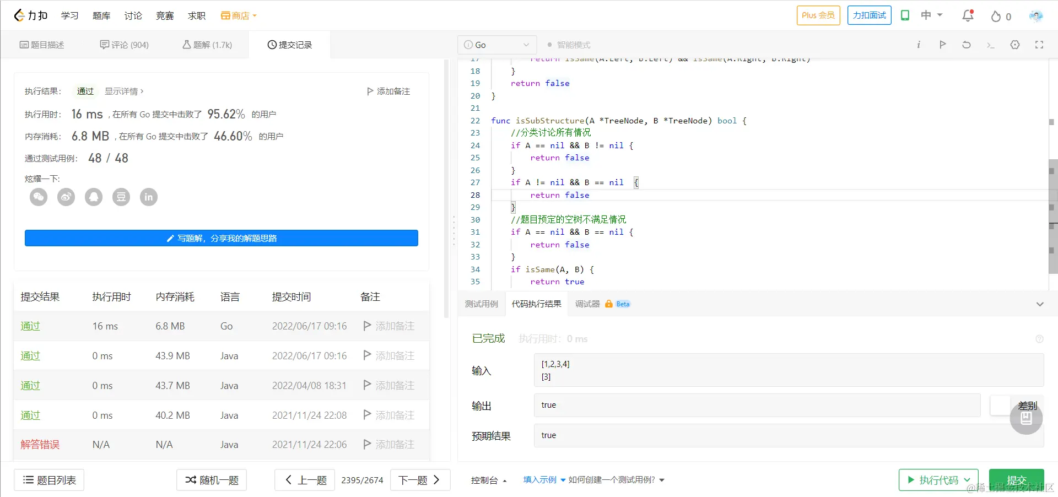The image size is (1058, 497).
Task: Click the code editor minimap scrollbar
Action: coord(1052,217)
